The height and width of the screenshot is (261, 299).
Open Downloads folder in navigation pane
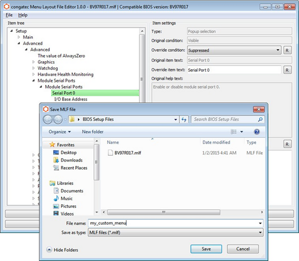71,160
